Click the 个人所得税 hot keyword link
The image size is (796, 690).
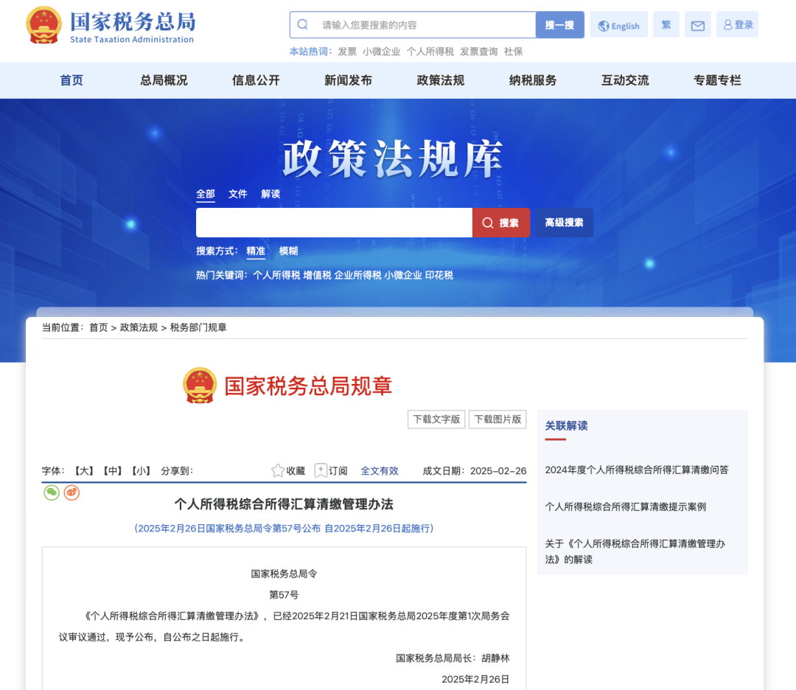tap(279, 273)
